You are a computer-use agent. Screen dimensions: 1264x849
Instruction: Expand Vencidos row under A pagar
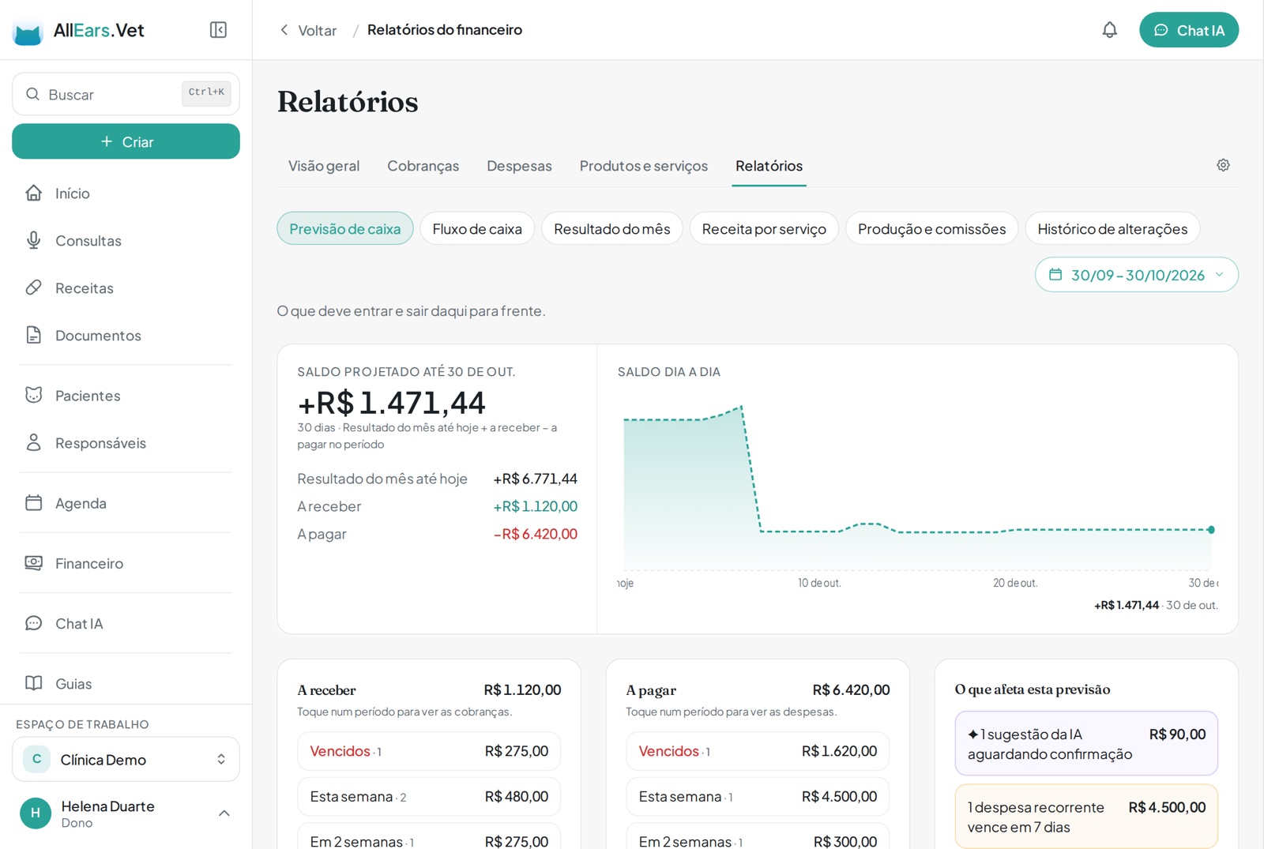click(x=758, y=751)
